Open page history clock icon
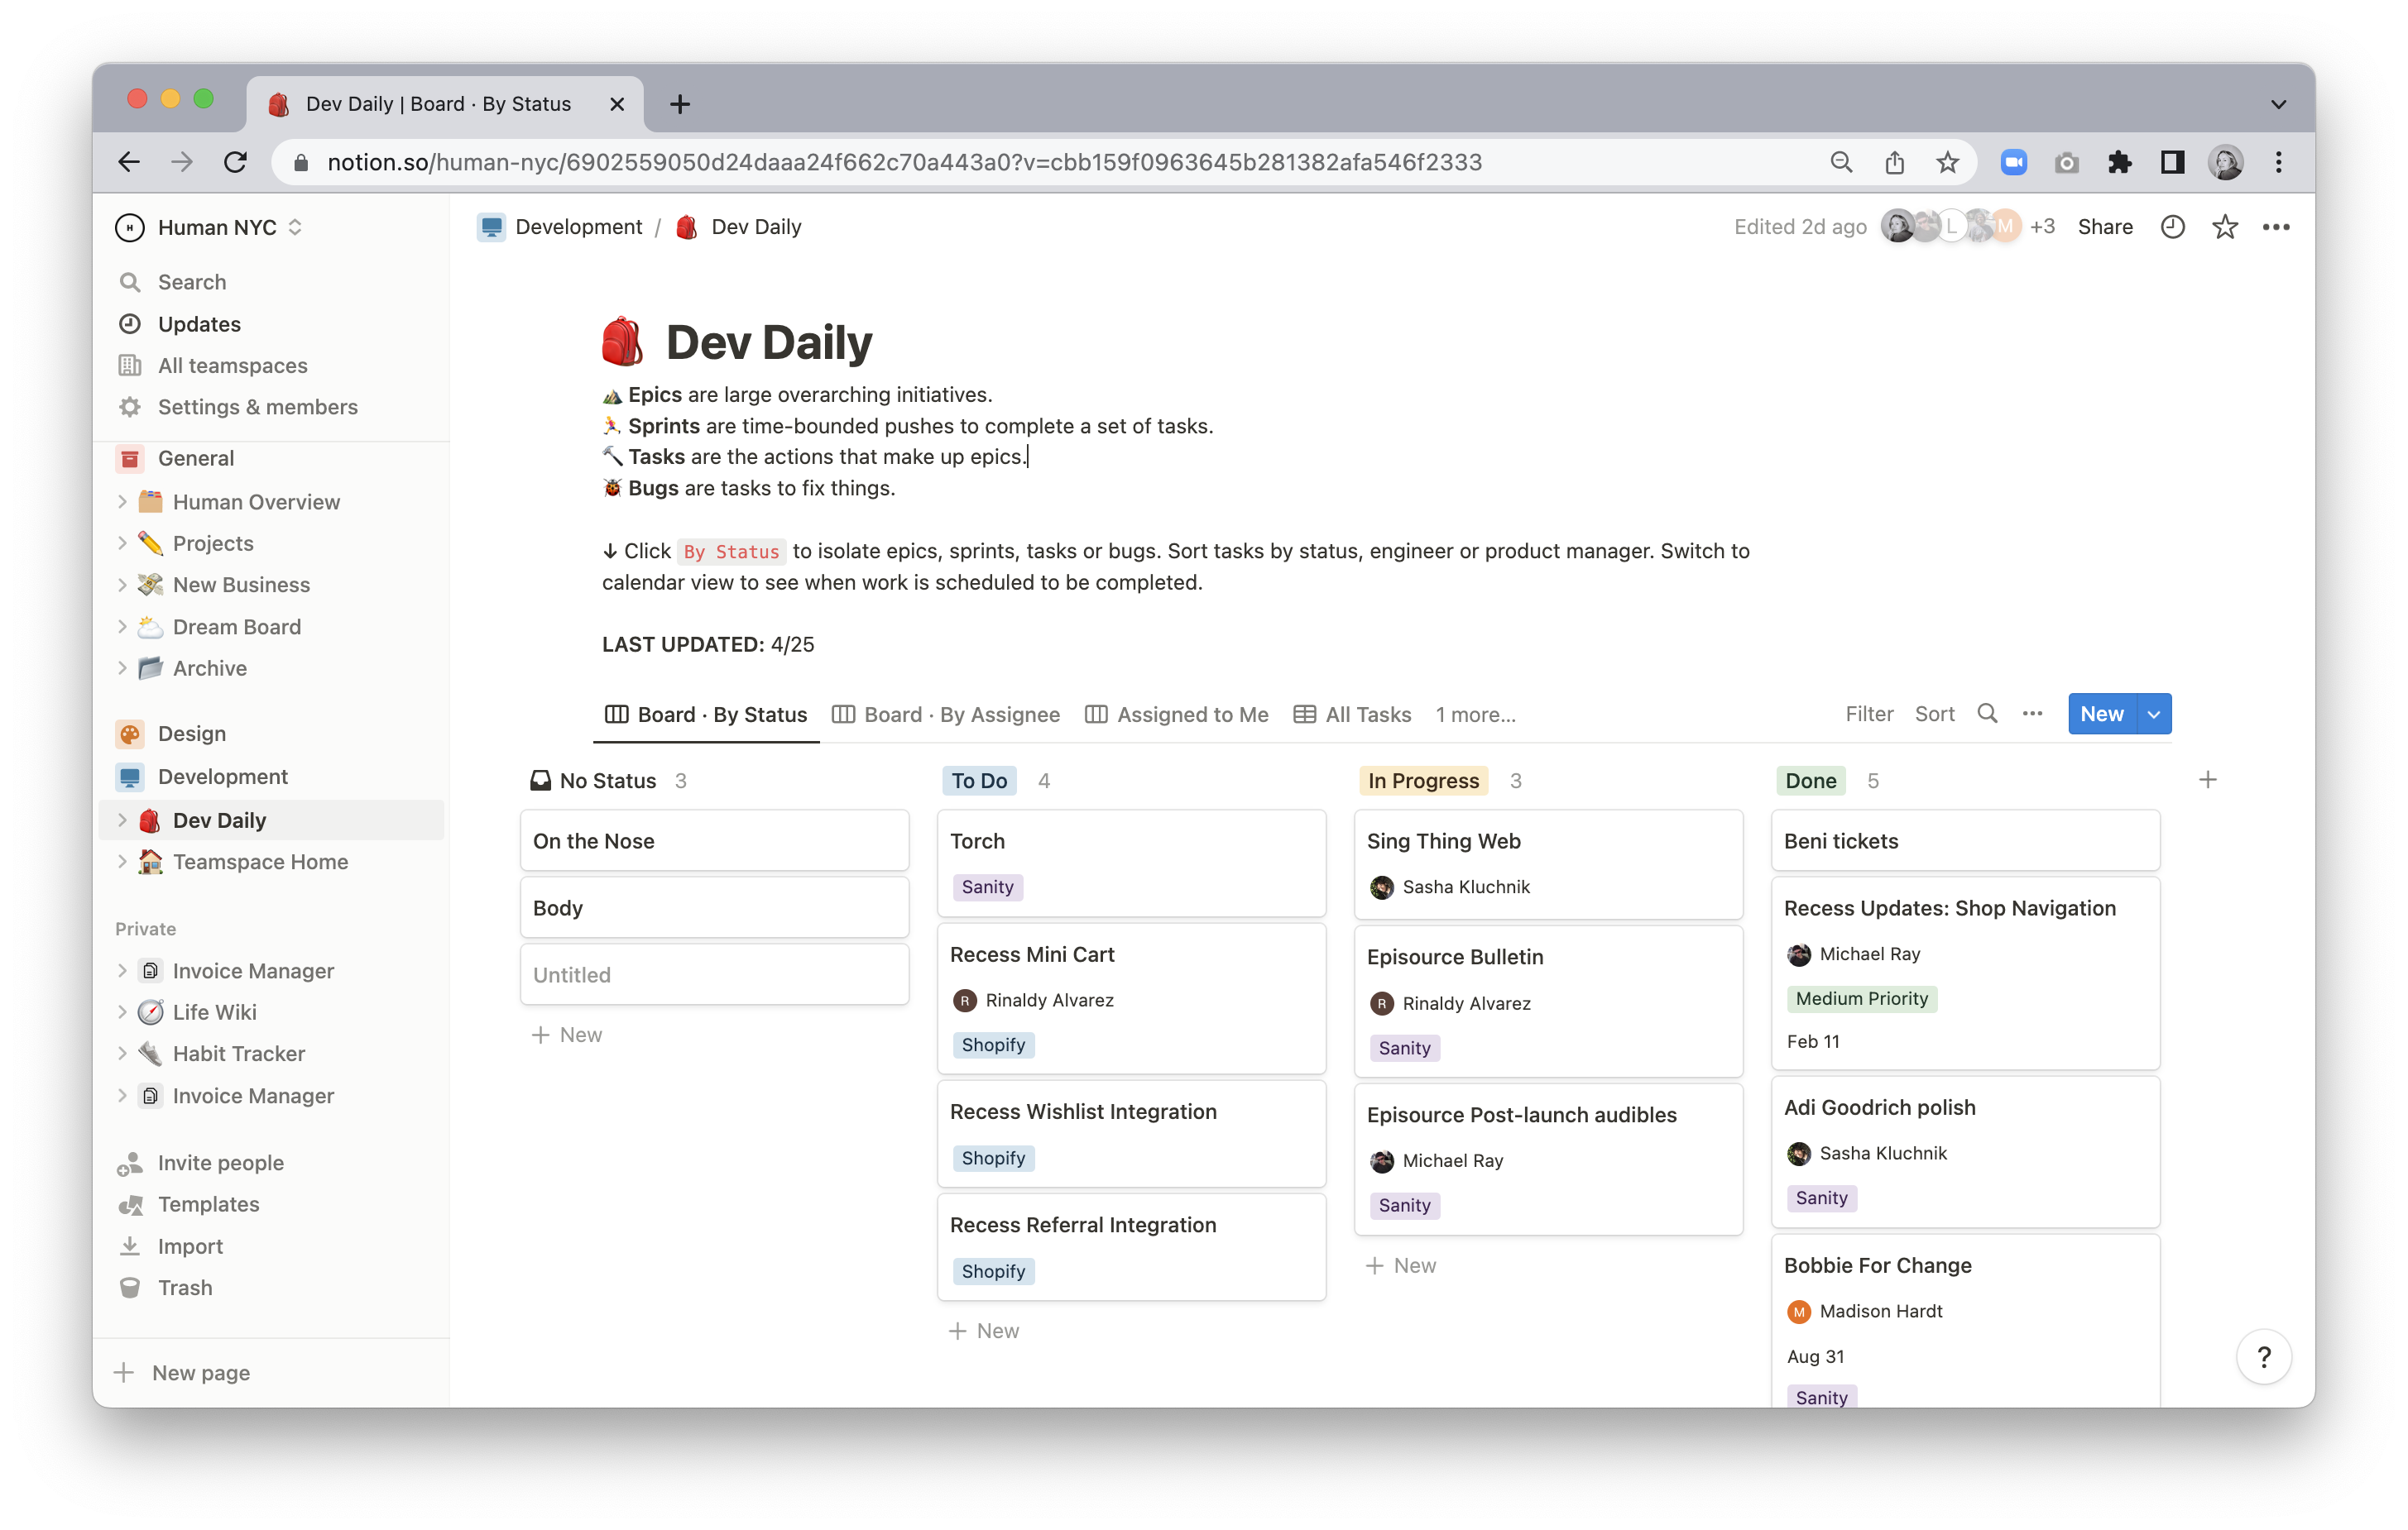 click(x=2172, y=227)
